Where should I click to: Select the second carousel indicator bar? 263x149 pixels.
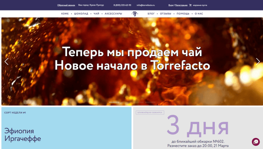coord(126,102)
